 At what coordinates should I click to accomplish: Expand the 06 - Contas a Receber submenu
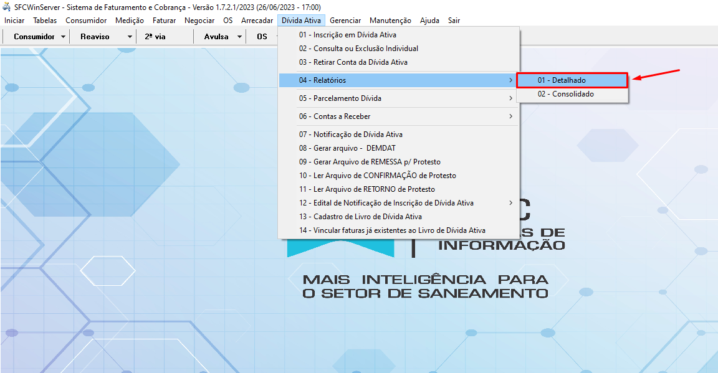tap(399, 116)
